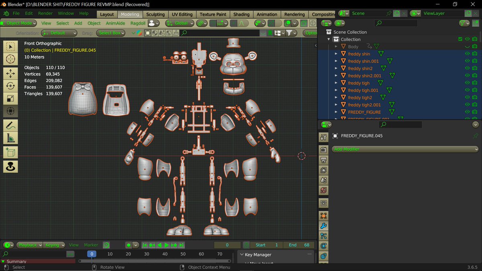Open the Add Modifier dropdown

tap(405, 149)
